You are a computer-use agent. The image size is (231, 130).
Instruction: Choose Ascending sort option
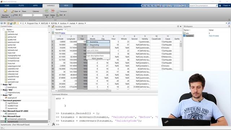tap(98, 42)
